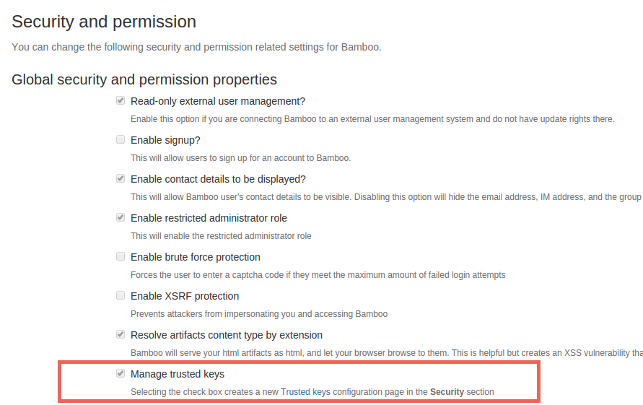Image resolution: width=643 pixels, height=405 pixels.
Task: Click 'Resolve artifacts content type by extension' label
Action: [x=227, y=335]
